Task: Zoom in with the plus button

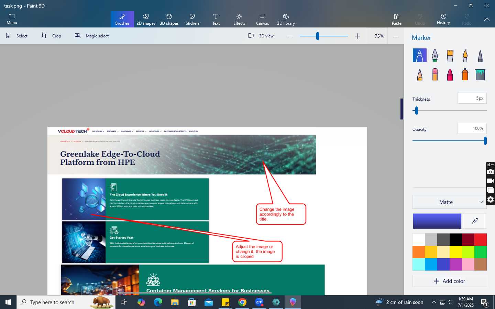Action: point(357,36)
